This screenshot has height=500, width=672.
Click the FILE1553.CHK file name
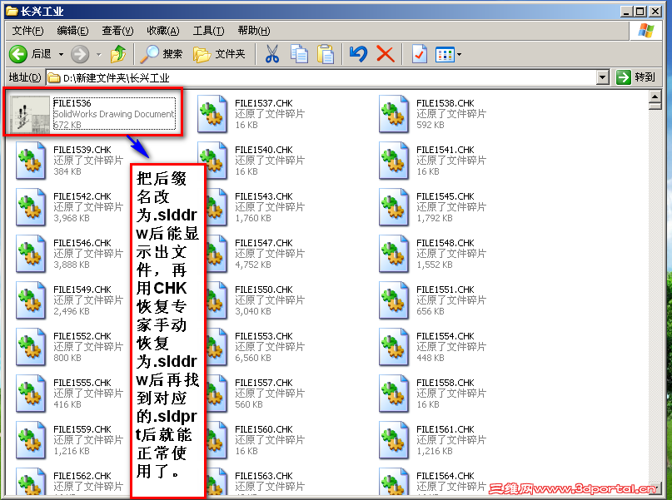tap(264, 336)
